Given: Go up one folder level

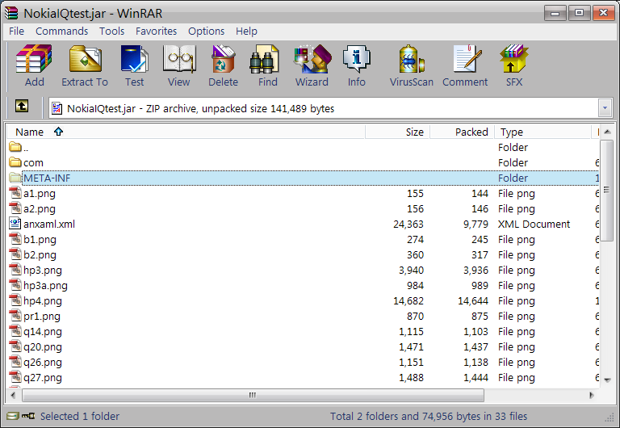Looking at the screenshot, I should [22, 106].
